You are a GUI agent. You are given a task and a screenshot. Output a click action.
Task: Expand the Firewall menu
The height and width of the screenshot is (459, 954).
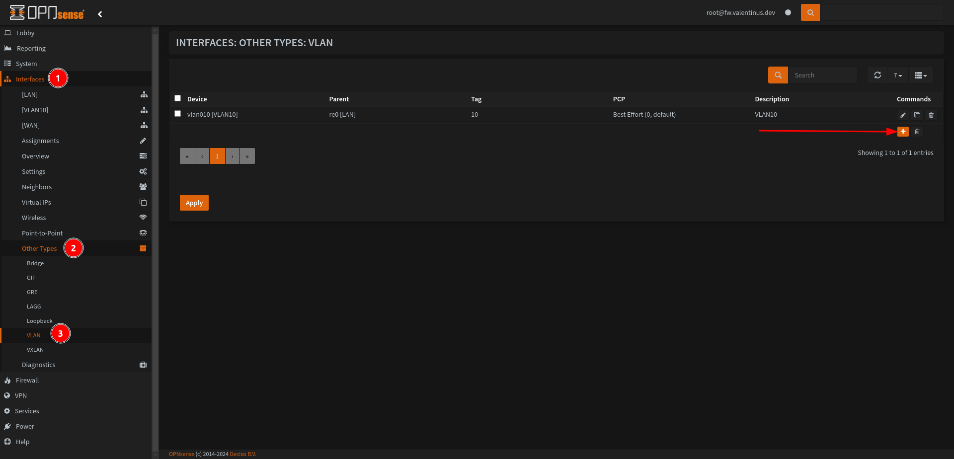pos(27,380)
